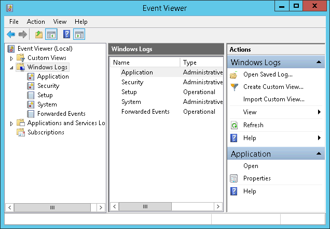Screen dimensions: 330x229
Task: Select the Security log in tree
Action: 48,86
